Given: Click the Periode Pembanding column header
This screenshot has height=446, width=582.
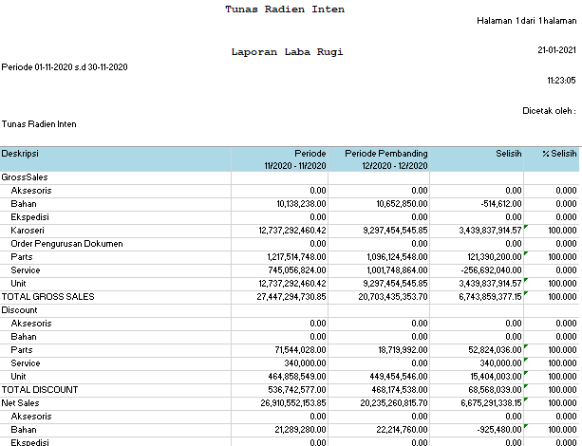Looking at the screenshot, I should (379, 159).
